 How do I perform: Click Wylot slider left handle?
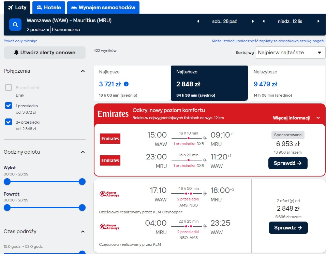7,182
